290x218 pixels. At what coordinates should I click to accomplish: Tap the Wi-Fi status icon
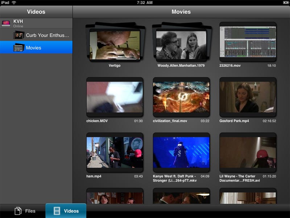click(14, 3)
